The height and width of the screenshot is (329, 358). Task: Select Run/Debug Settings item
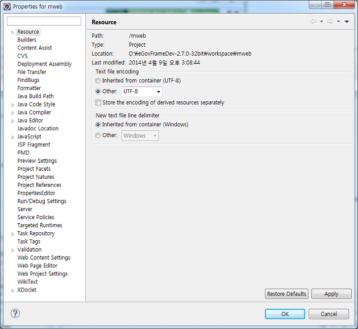click(x=42, y=201)
